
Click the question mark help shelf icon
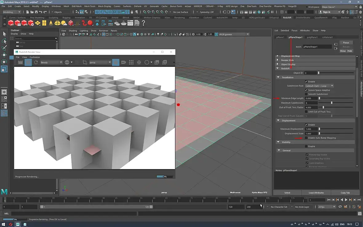click(143, 23)
